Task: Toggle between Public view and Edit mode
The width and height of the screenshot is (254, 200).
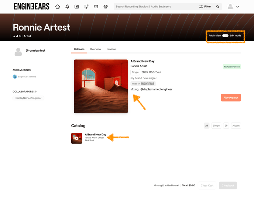Action: [225, 36]
